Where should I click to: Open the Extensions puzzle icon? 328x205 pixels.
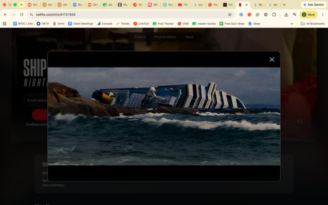click(274, 15)
